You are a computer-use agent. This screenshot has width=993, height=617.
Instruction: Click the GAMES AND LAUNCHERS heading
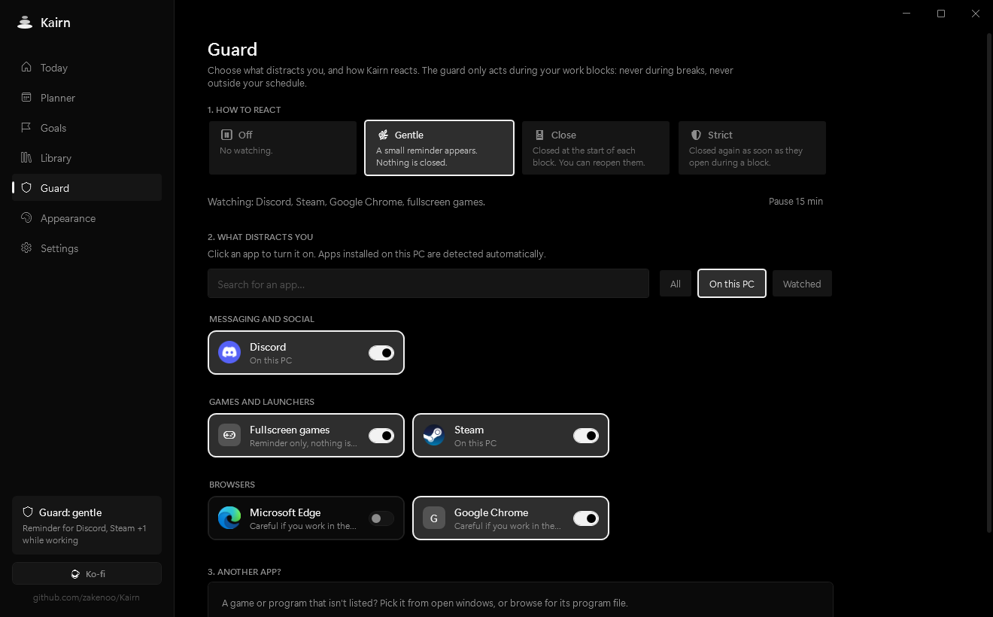(262, 402)
